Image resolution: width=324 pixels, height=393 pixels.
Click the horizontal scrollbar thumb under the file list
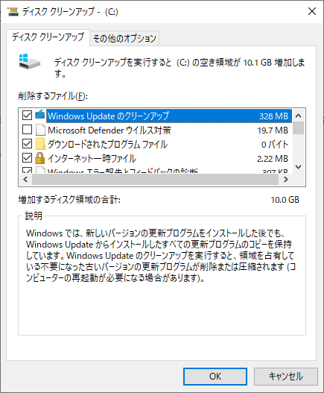click(x=155, y=180)
